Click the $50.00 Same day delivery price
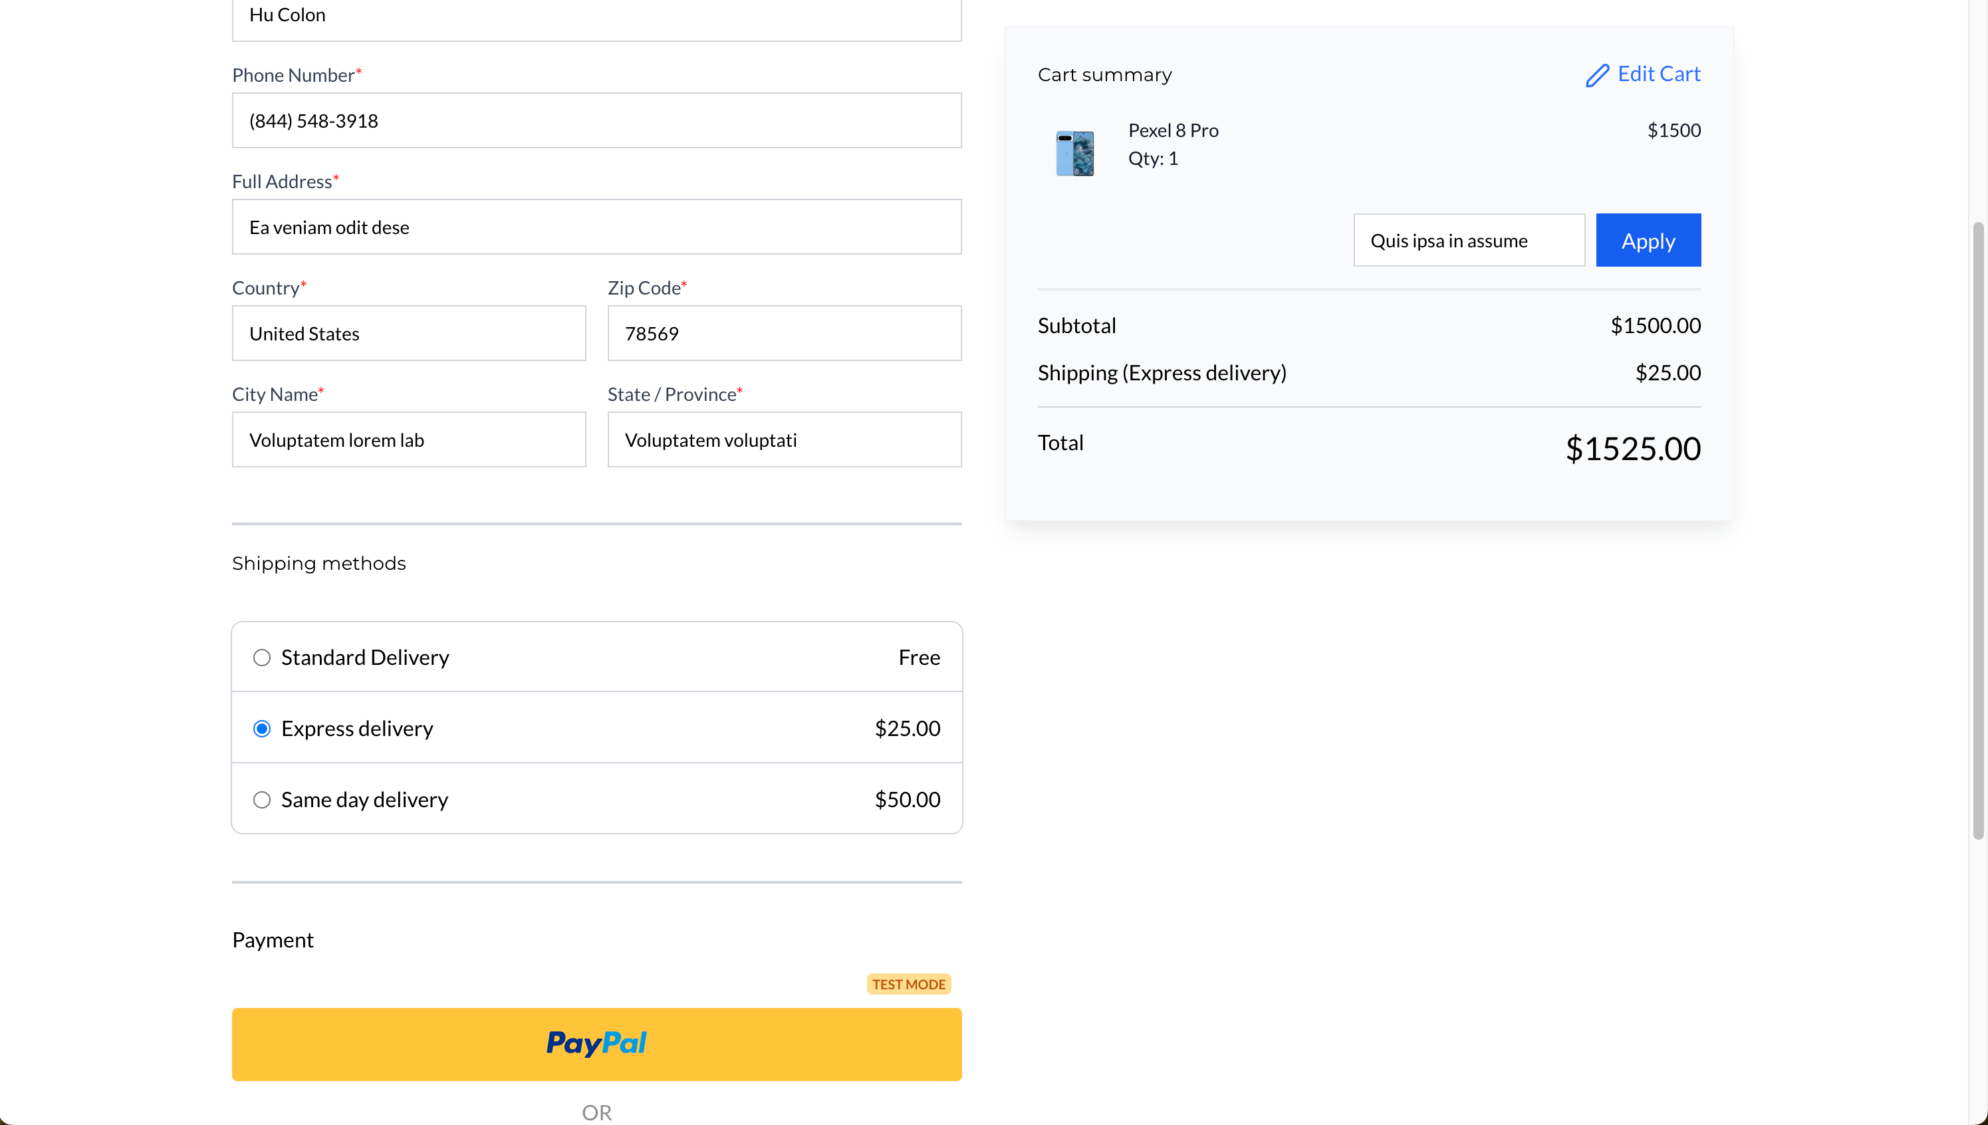The height and width of the screenshot is (1125, 1988). point(907,800)
